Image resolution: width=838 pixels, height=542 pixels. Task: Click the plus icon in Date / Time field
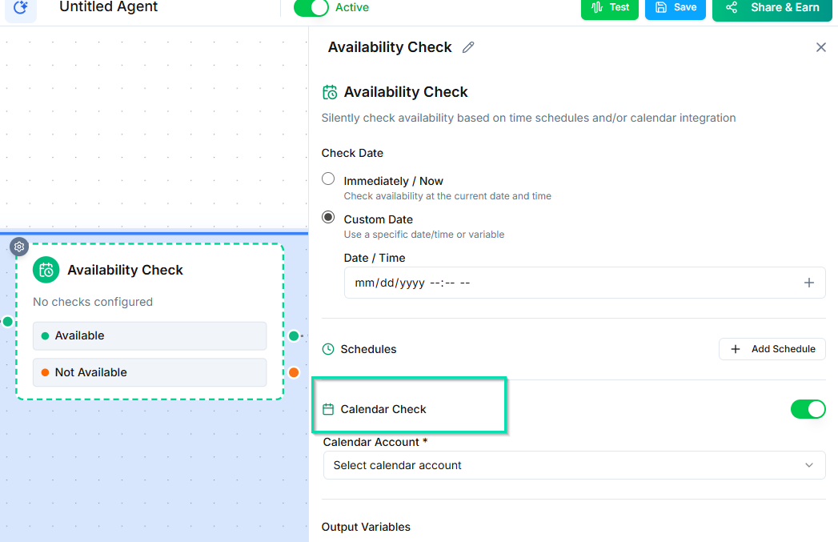pyautogui.click(x=808, y=283)
